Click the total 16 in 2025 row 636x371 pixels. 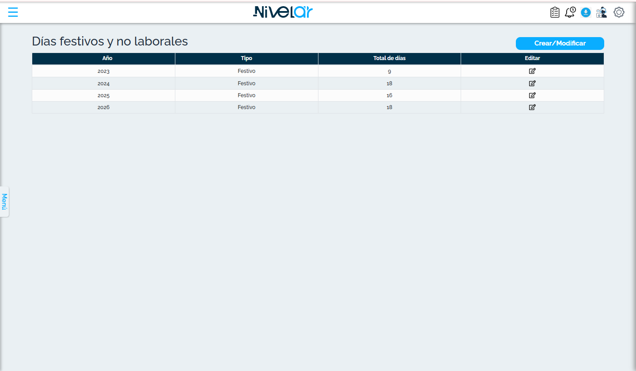389,95
